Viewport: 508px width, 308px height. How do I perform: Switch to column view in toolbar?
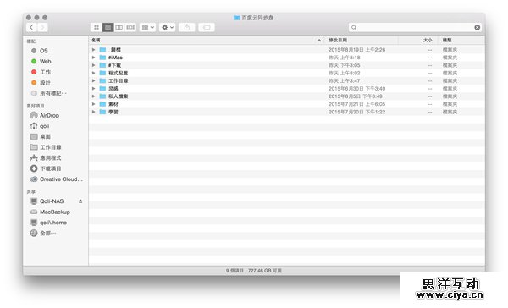119,28
